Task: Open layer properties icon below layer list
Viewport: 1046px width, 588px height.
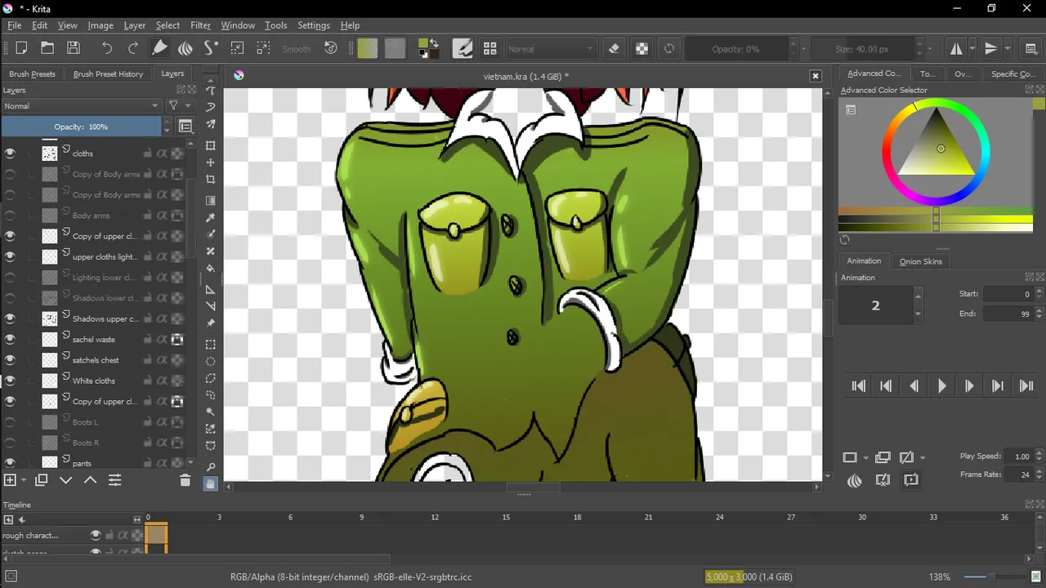Action: point(114,480)
